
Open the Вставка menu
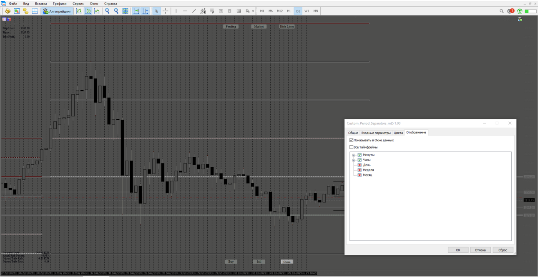point(41,3)
